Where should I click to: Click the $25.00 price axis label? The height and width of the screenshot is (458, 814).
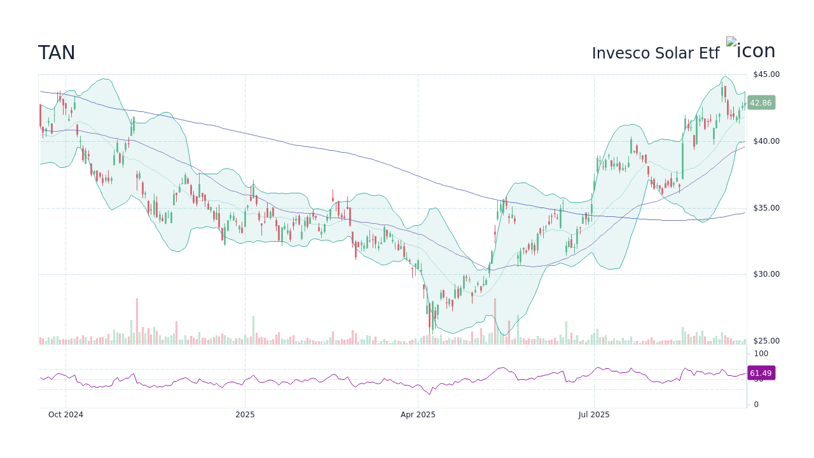click(x=765, y=341)
